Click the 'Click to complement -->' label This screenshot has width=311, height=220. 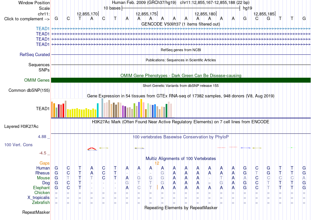[27, 19]
